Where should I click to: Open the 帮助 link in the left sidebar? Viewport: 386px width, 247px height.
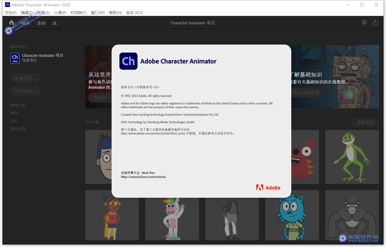click(14, 113)
